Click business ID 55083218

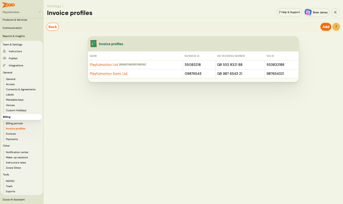click(x=193, y=65)
